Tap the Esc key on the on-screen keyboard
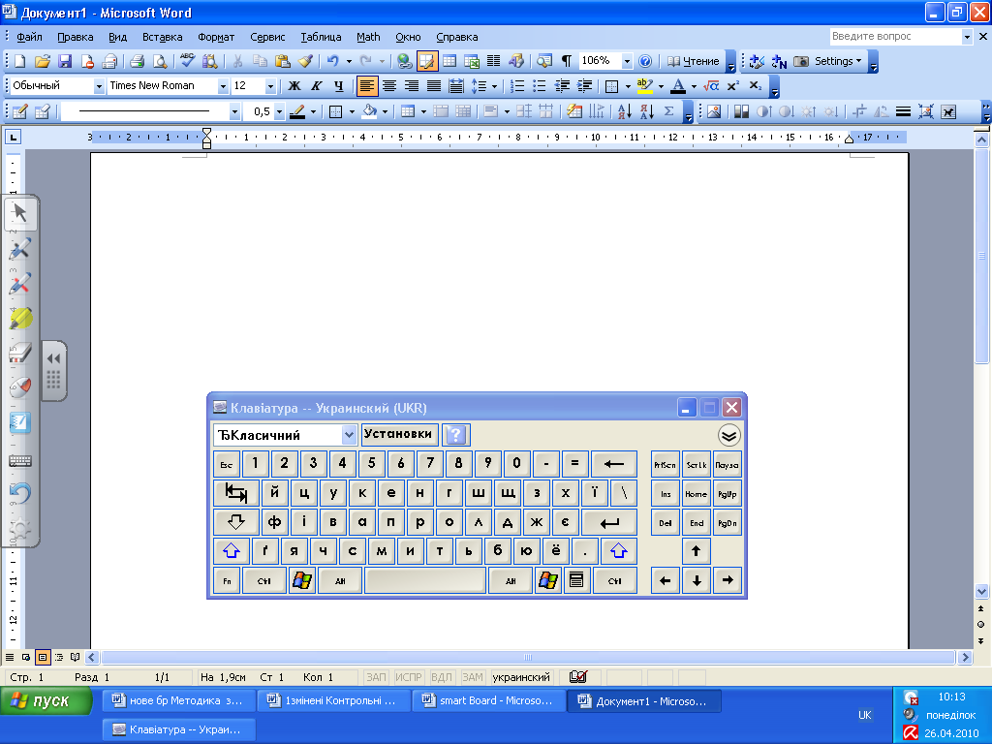The height and width of the screenshot is (744, 992). tap(227, 464)
